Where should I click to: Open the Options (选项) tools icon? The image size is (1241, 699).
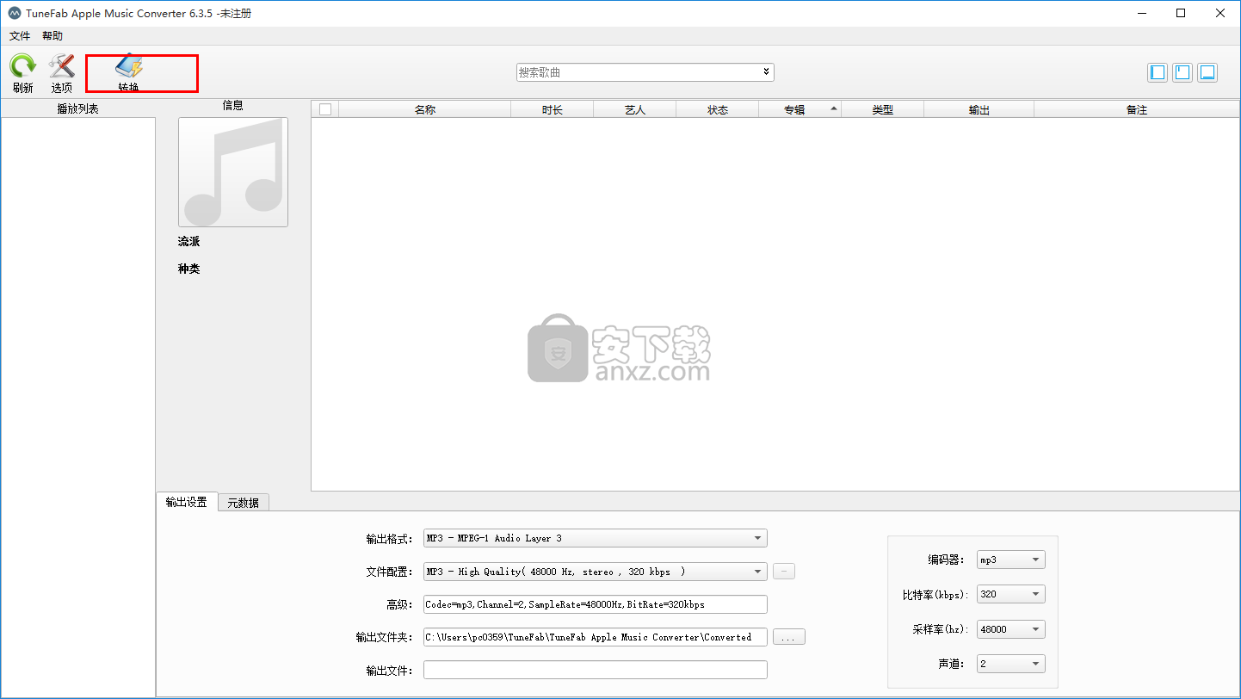pos(61,66)
